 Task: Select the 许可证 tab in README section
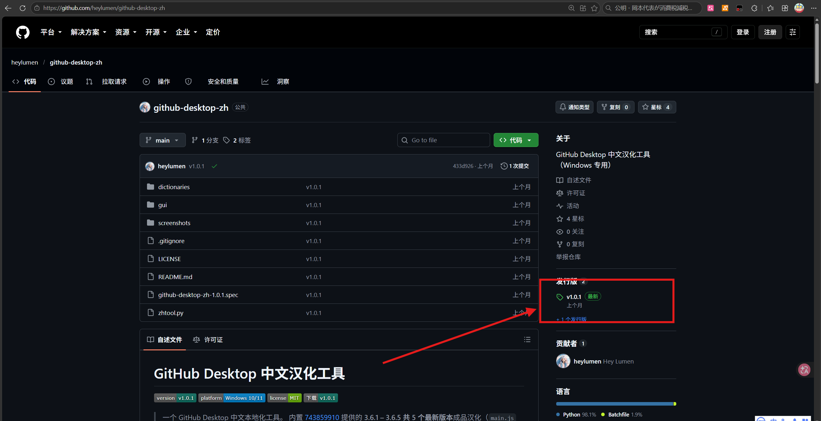coord(208,340)
